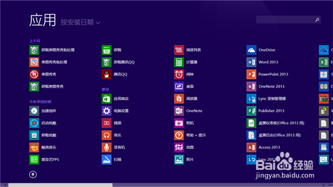This screenshot has width=333, height=187.
Task: Select 今年早些时候 group header
Action: point(40,102)
